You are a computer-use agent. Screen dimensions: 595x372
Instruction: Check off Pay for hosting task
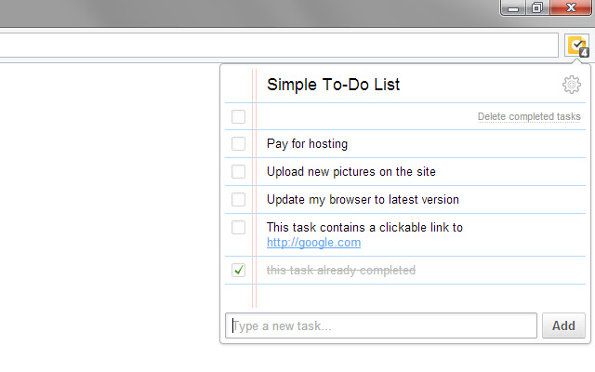238,144
